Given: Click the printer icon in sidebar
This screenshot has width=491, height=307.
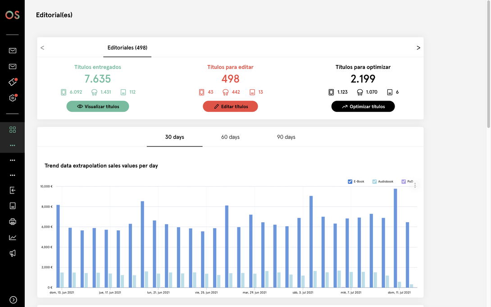Looking at the screenshot, I should click(x=13, y=222).
